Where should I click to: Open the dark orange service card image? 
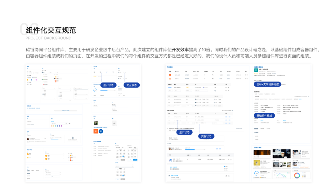coord(262,153)
